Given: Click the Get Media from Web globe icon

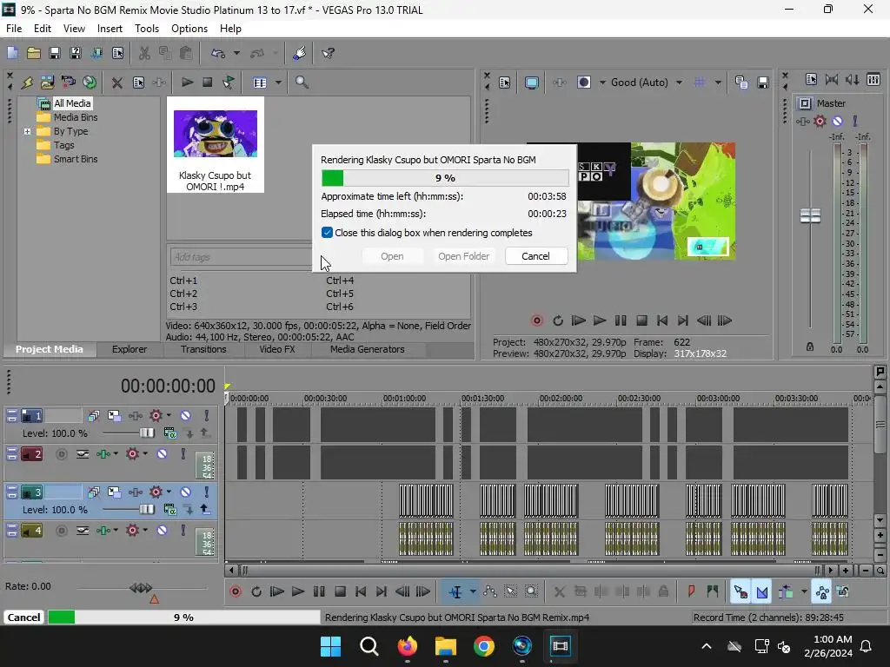Looking at the screenshot, I should click(90, 83).
